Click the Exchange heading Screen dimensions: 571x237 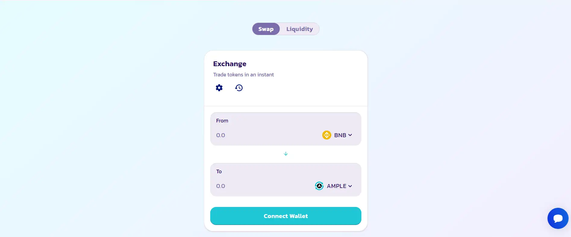pyautogui.click(x=230, y=64)
